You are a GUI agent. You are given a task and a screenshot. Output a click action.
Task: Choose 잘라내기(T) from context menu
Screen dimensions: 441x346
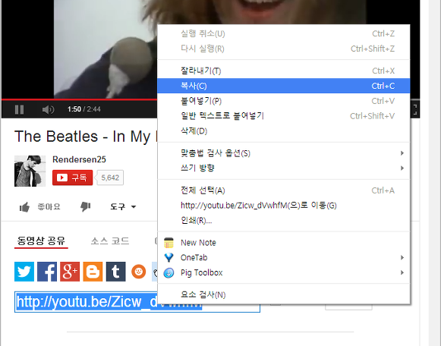click(284, 71)
